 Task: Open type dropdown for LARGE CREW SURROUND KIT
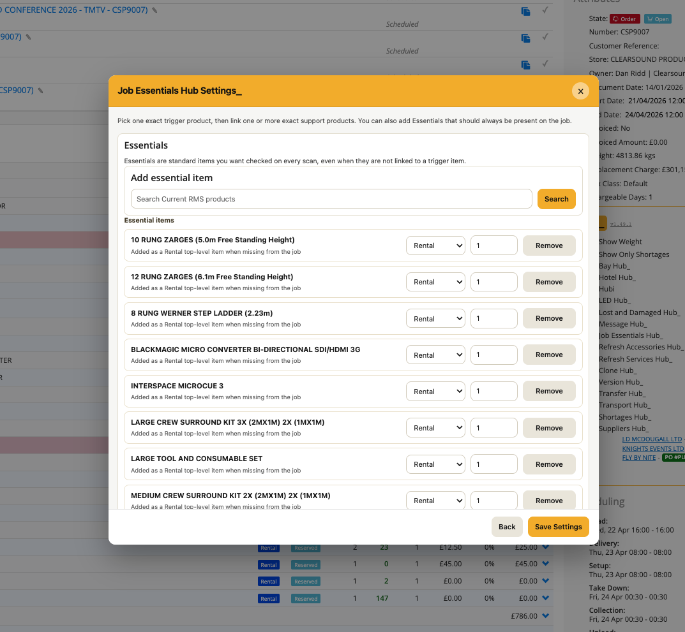tap(435, 428)
